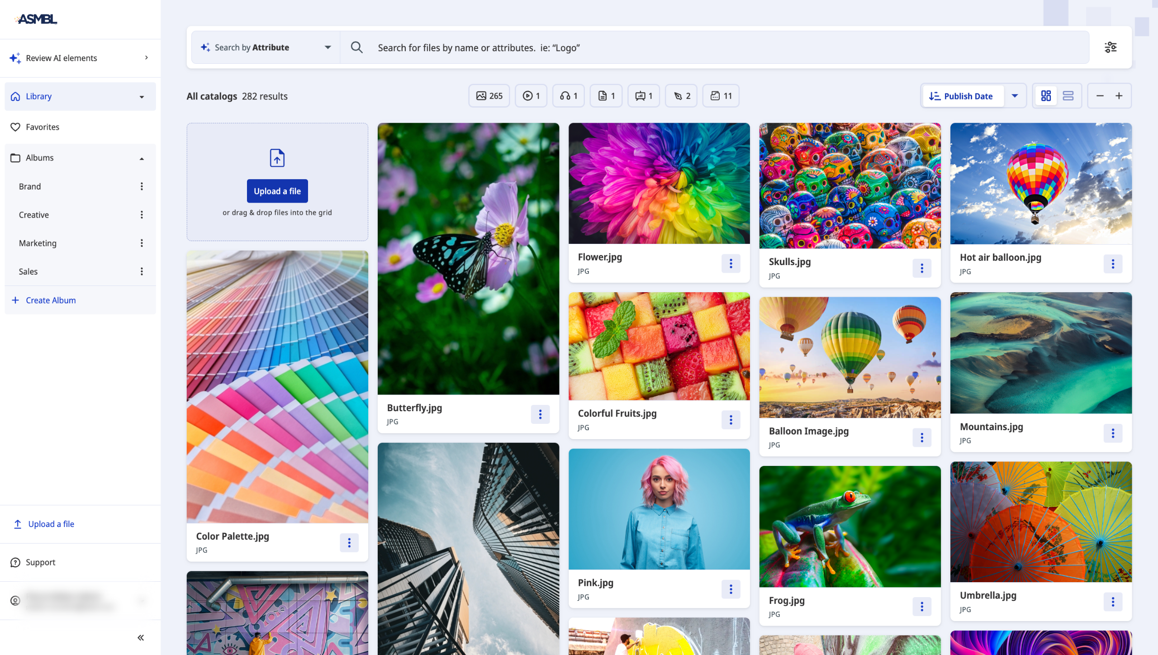Open options menu for Butterfly.jpg
The image size is (1158, 655).
(x=540, y=414)
